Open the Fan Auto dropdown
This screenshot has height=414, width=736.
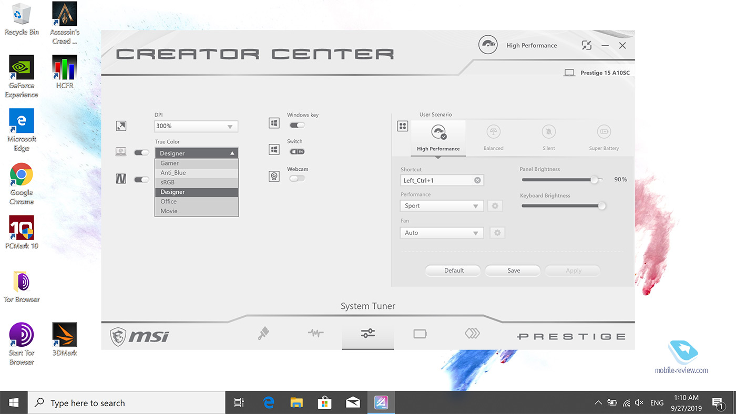point(442,233)
